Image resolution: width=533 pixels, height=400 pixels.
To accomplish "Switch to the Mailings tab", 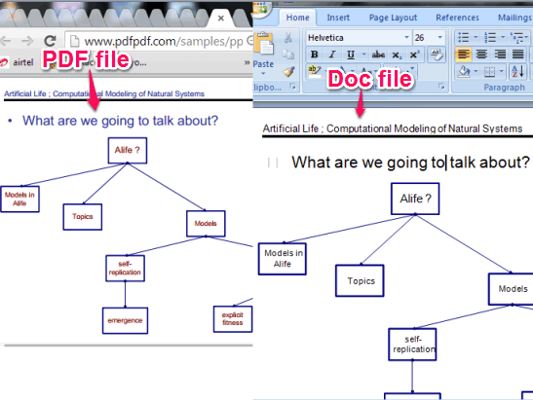I will tap(514, 18).
